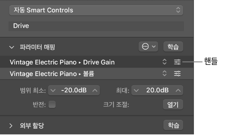Click the Drive name text field

[96, 26]
